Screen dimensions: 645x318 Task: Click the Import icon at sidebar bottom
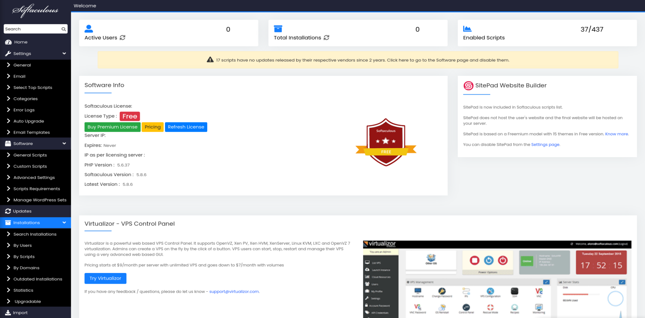[x=9, y=312]
